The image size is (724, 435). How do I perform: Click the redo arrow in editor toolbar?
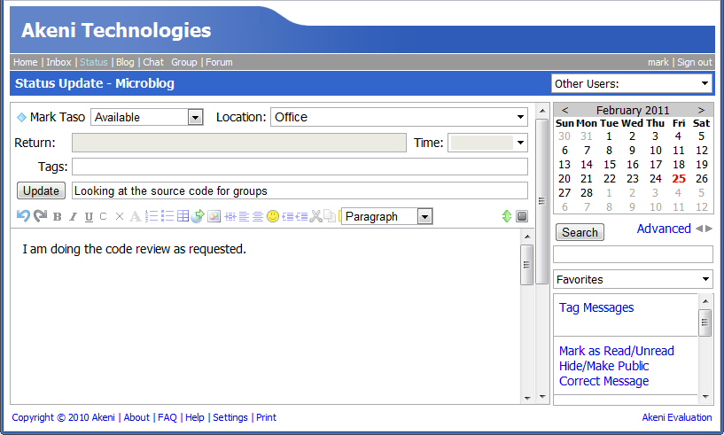pos(40,216)
